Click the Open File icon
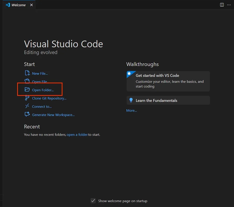The image size is (234, 207). click(x=27, y=81)
